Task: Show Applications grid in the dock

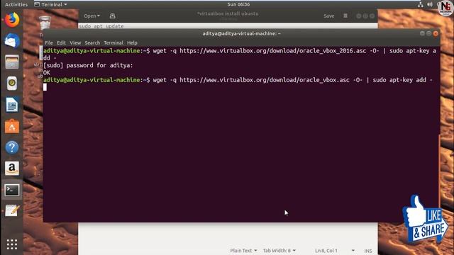Action: point(12,244)
